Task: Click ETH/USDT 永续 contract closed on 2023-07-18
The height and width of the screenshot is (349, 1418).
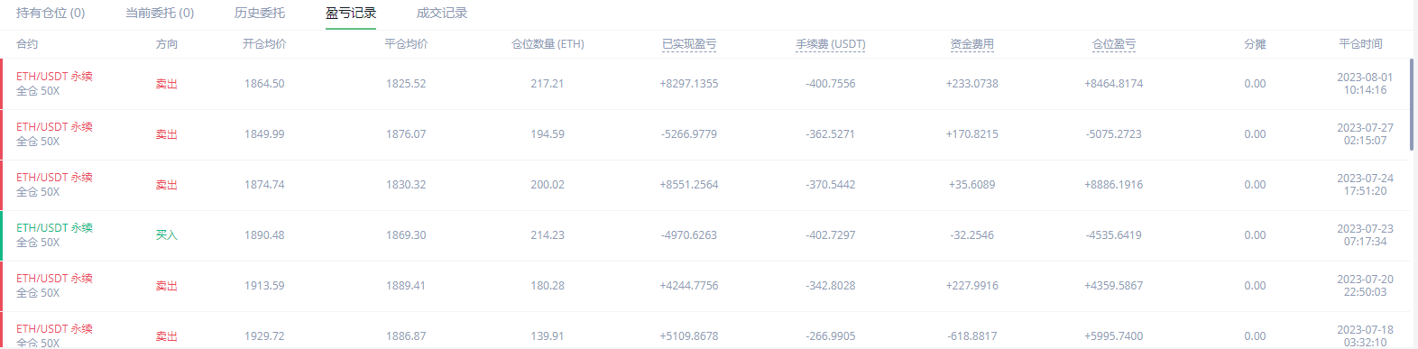Action: click(54, 329)
